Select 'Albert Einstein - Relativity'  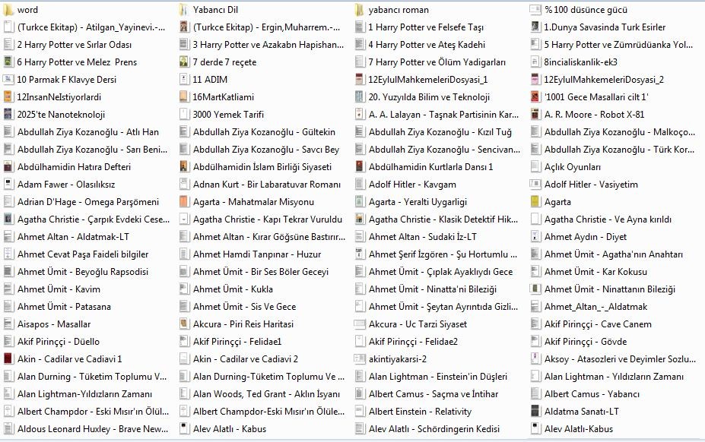[x=420, y=412]
